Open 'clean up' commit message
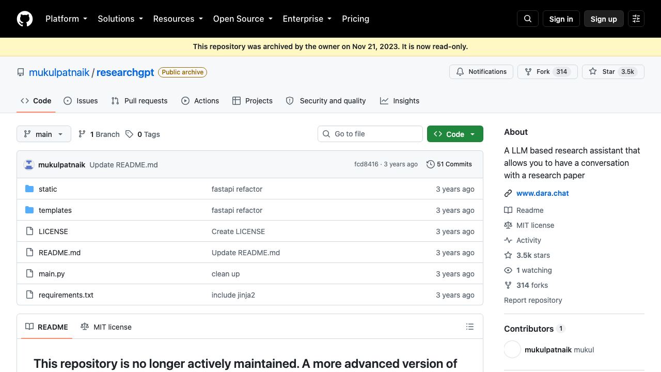 click(x=226, y=274)
